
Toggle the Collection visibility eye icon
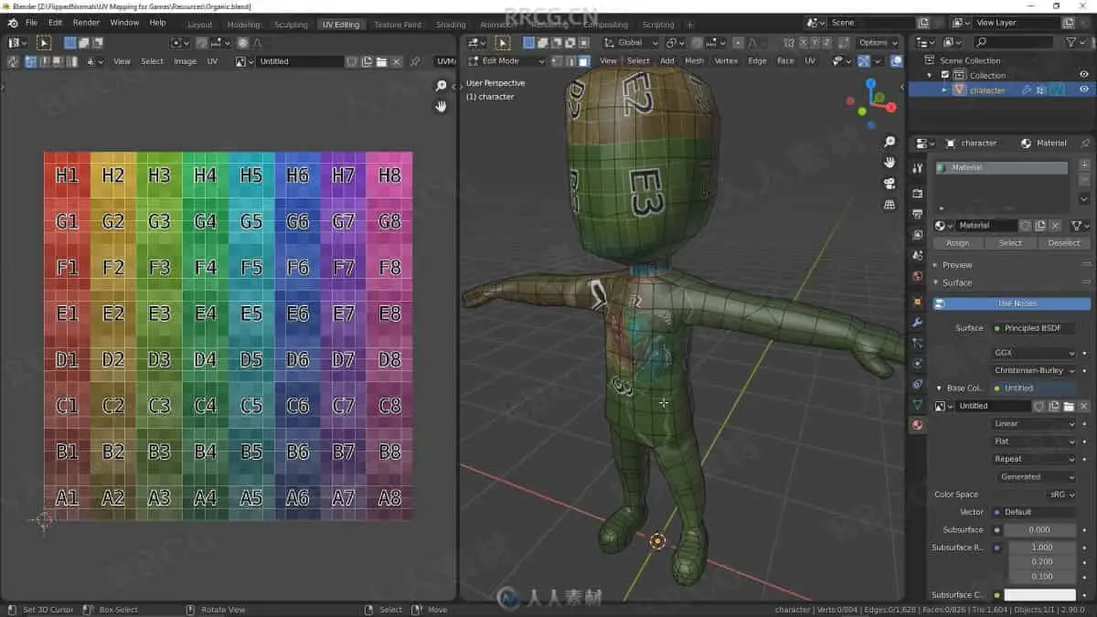pyautogui.click(x=1084, y=75)
